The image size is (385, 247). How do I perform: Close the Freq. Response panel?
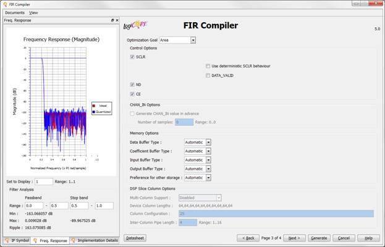point(117,20)
